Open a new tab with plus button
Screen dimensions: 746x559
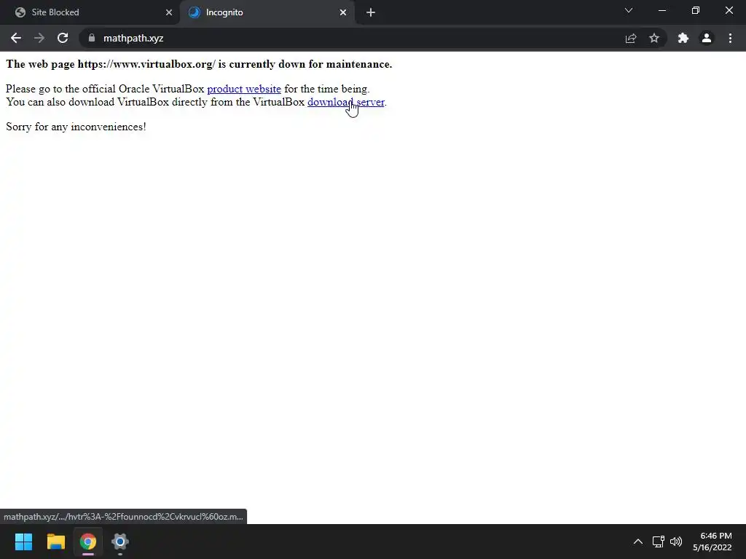[371, 12]
